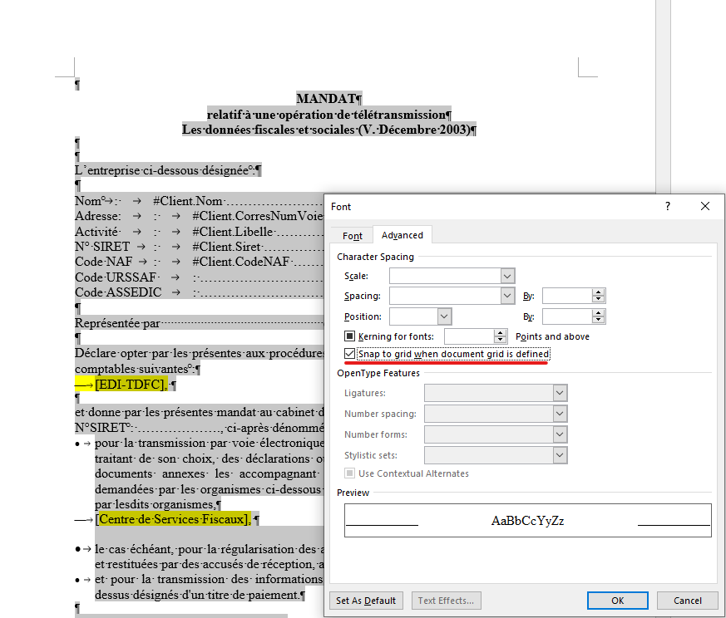The image size is (726, 618).
Task: Click the Position By input field
Action: [x=567, y=316]
